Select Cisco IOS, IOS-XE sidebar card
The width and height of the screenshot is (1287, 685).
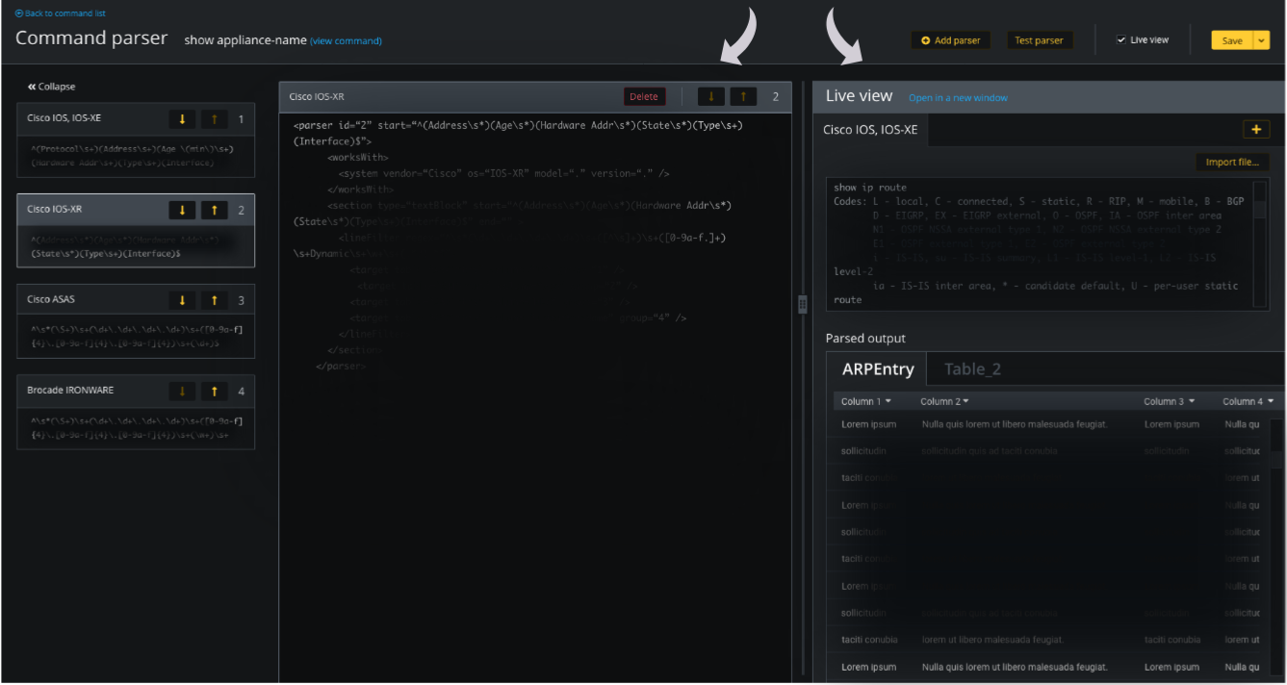tap(136, 140)
